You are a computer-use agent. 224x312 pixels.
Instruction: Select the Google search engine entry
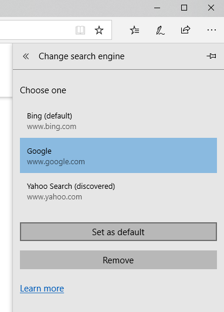[x=118, y=155]
